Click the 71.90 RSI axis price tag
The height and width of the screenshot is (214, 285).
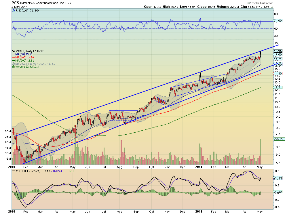[x=278, y=21]
